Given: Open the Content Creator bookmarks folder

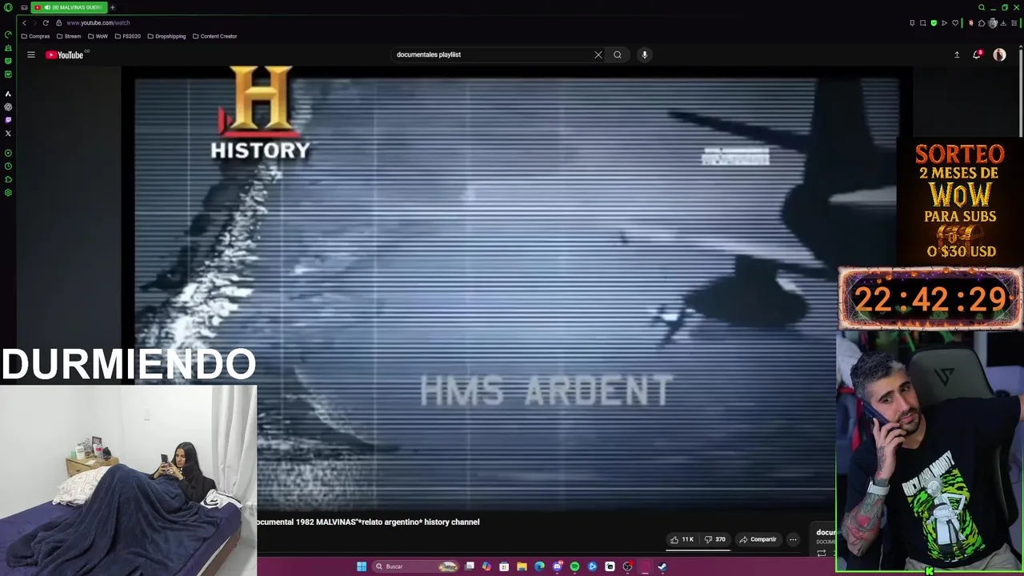Looking at the screenshot, I should 215,36.
